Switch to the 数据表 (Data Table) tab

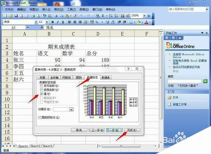(105, 77)
